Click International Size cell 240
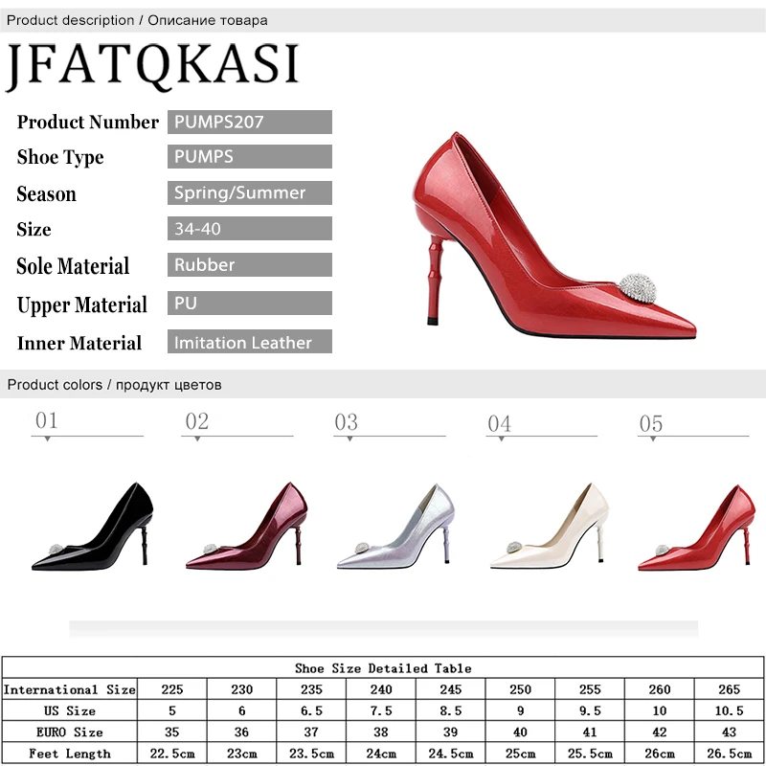Image resolution: width=766 pixels, height=766 pixels. click(x=381, y=689)
